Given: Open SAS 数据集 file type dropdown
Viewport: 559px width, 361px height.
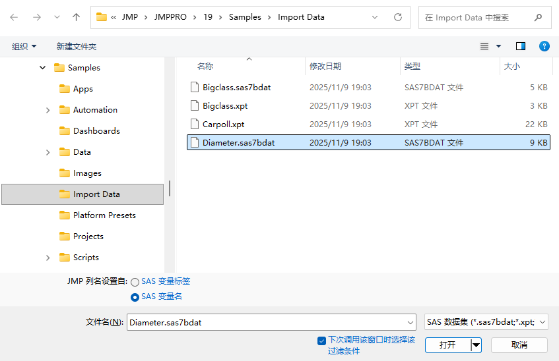Looking at the screenshot, I should 486,322.
